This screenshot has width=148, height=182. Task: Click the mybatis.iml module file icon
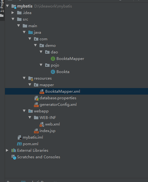point(19,137)
